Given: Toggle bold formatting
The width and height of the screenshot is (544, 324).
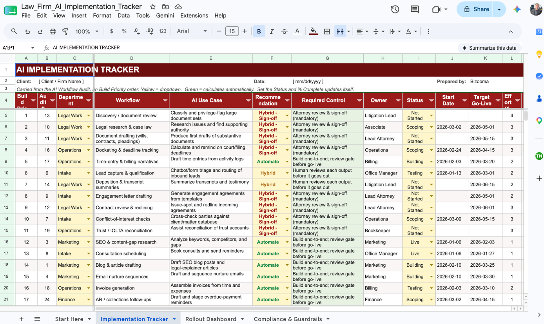Looking at the screenshot, I should (259, 31).
